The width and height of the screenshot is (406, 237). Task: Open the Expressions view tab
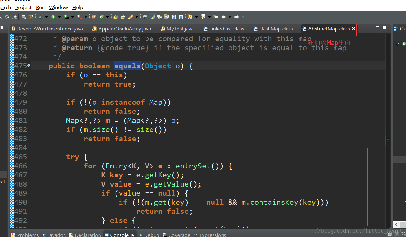coord(210,234)
